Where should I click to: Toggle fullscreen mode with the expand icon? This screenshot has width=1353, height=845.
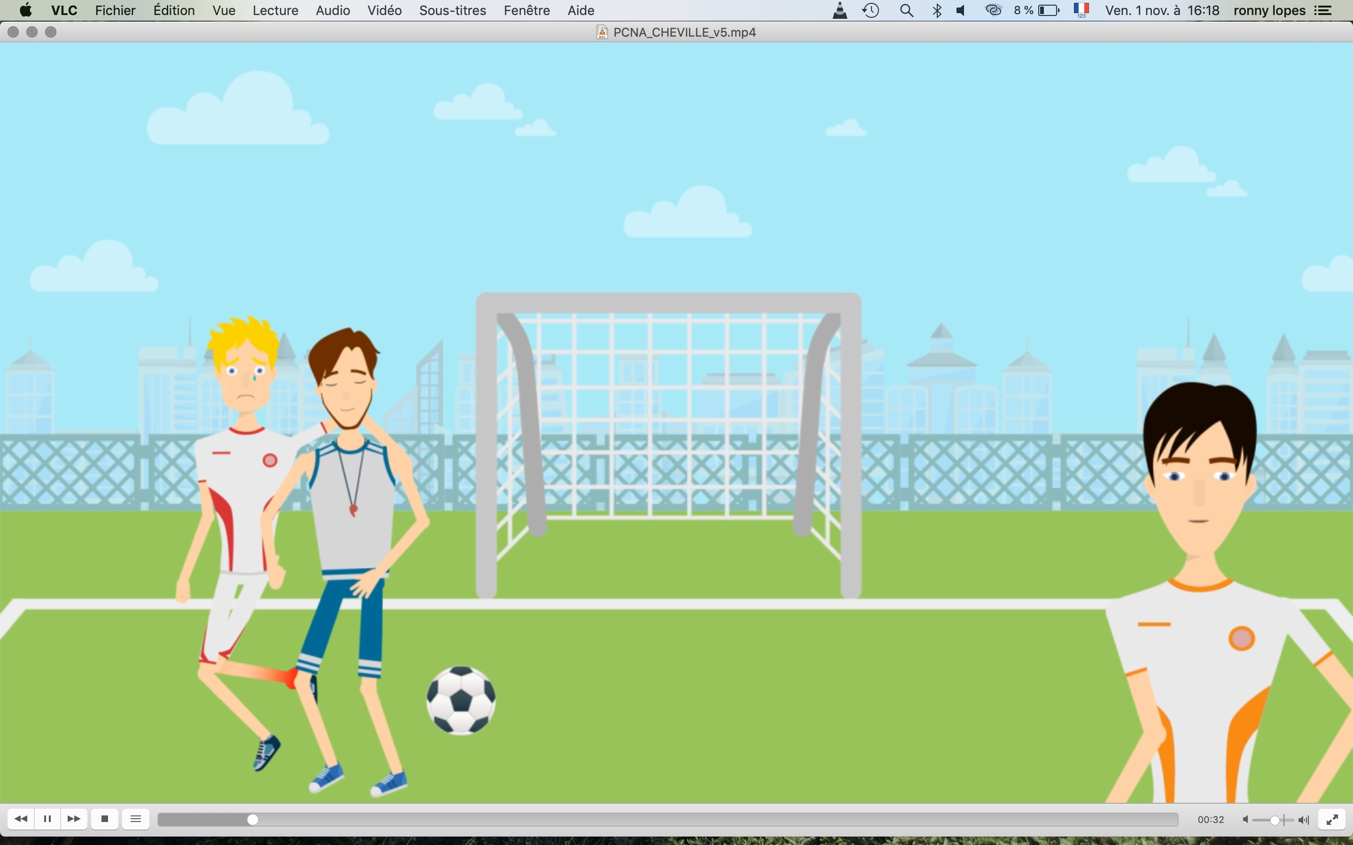1332,819
